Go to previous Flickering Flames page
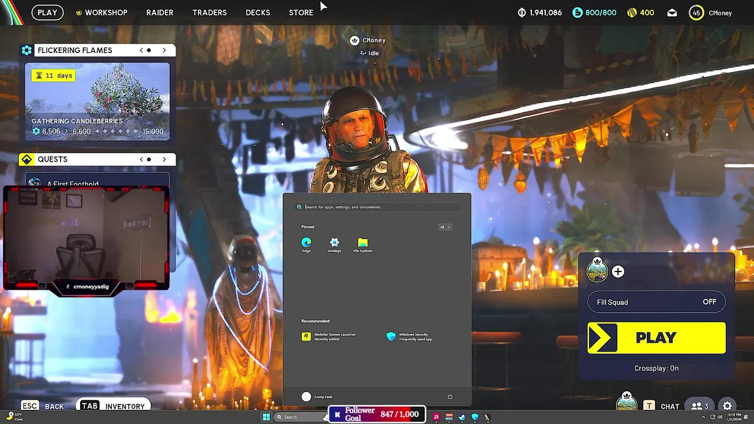The image size is (754, 424). point(141,50)
